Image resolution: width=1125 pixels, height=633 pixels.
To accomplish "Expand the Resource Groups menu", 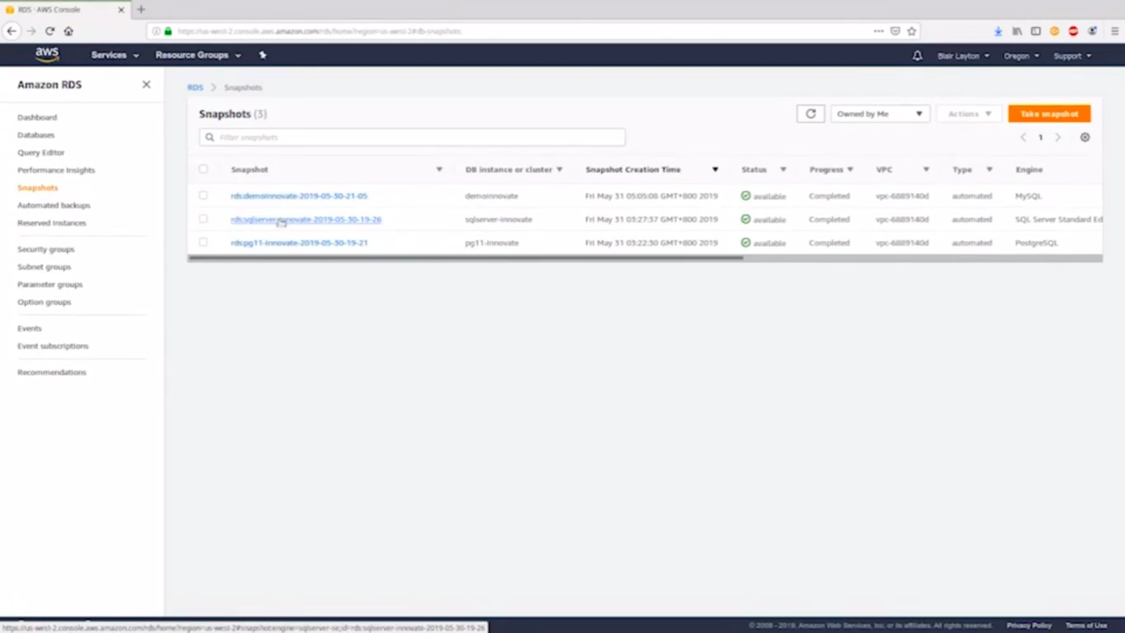I will coord(198,55).
